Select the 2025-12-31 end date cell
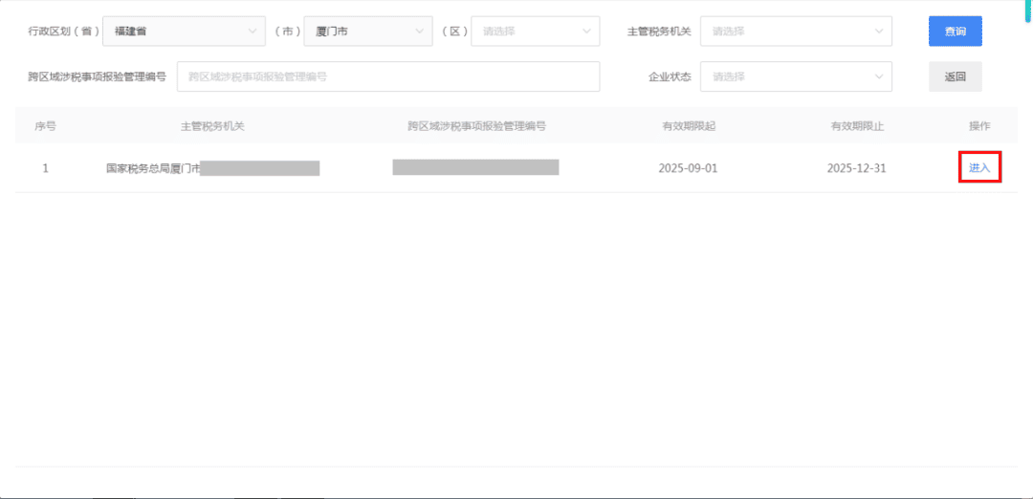Screen dimensions: 1033x499 click(856, 168)
